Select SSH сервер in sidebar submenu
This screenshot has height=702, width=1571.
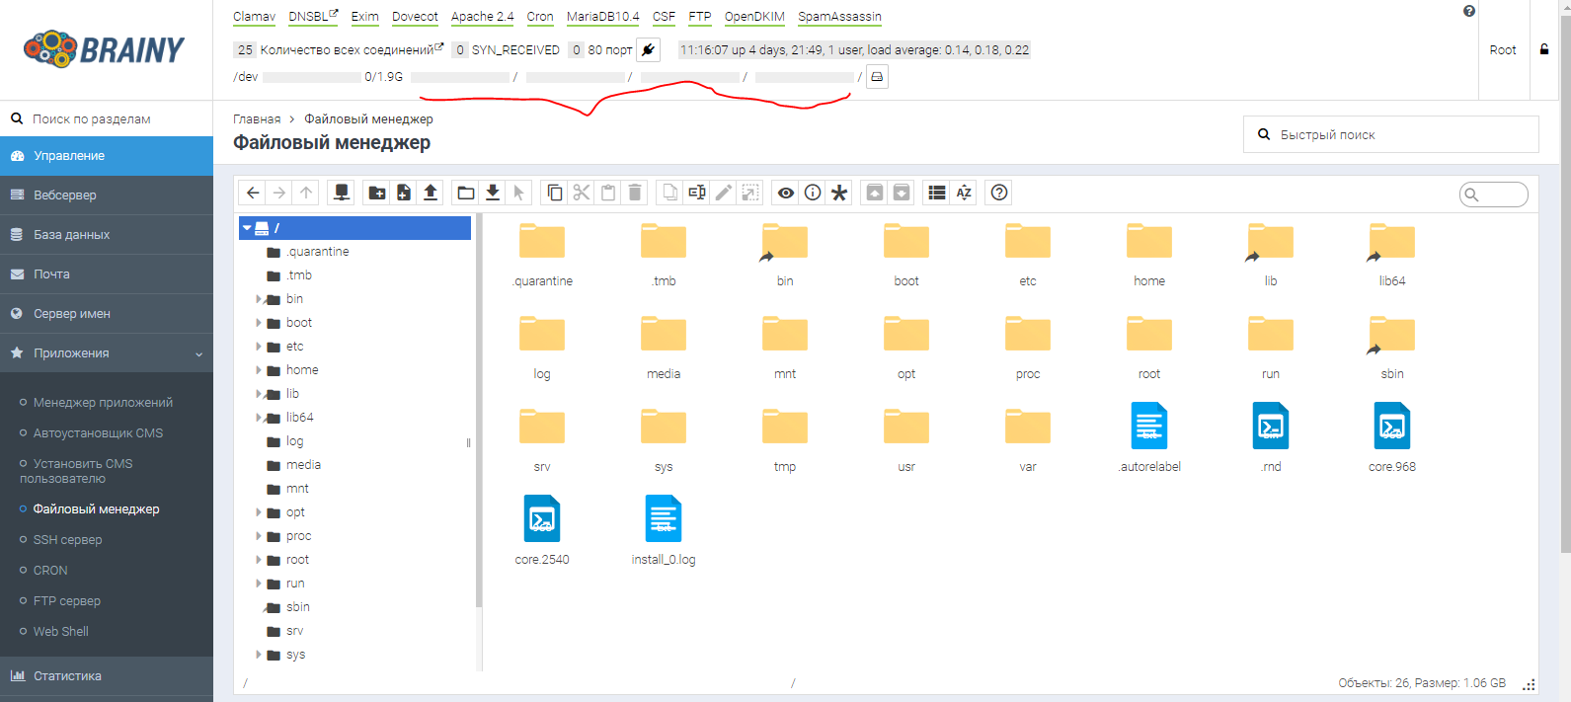click(67, 540)
